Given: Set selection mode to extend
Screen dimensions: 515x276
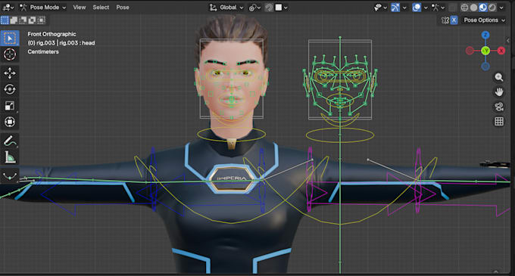Looking at the screenshot, I should (14, 20).
